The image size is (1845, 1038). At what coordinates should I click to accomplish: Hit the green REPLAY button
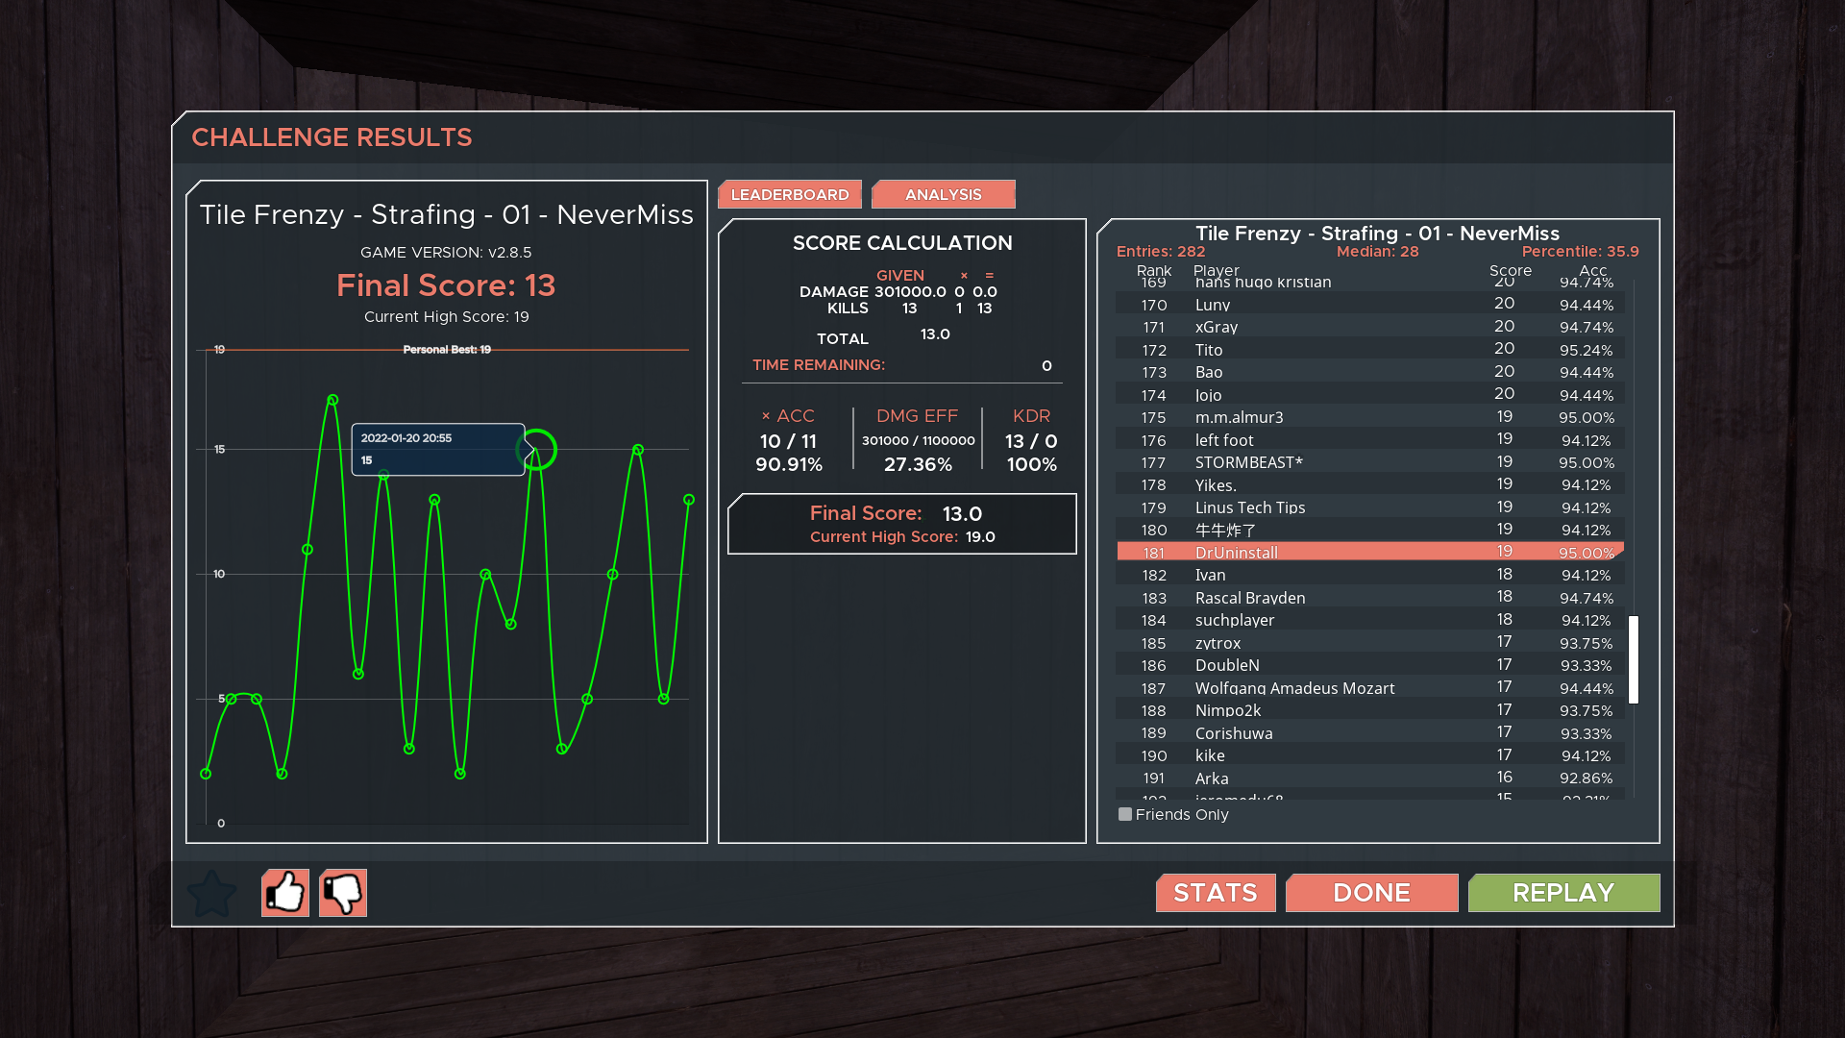pyautogui.click(x=1563, y=893)
